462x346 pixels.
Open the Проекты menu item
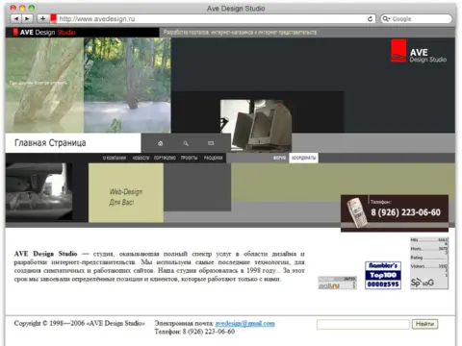pyautogui.click(x=189, y=158)
